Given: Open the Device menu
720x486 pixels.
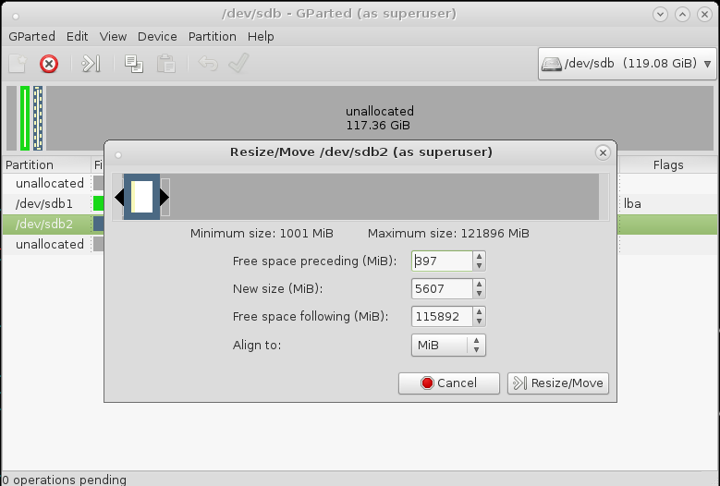Looking at the screenshot, I should (x=157, y=36).
